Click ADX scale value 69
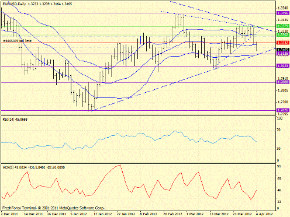This screenshot has height=217, width=290. pyautogui.click(x=279, y=178)
